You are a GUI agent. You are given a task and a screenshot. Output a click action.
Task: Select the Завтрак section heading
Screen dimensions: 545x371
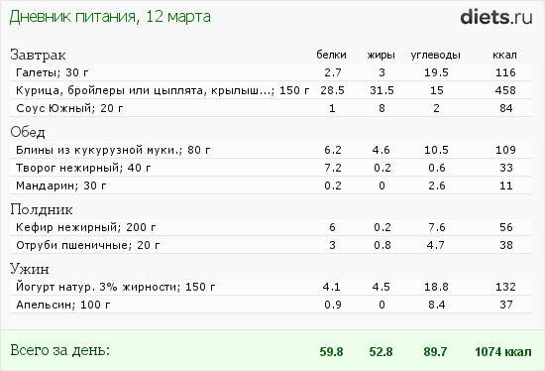click(38, 55)
